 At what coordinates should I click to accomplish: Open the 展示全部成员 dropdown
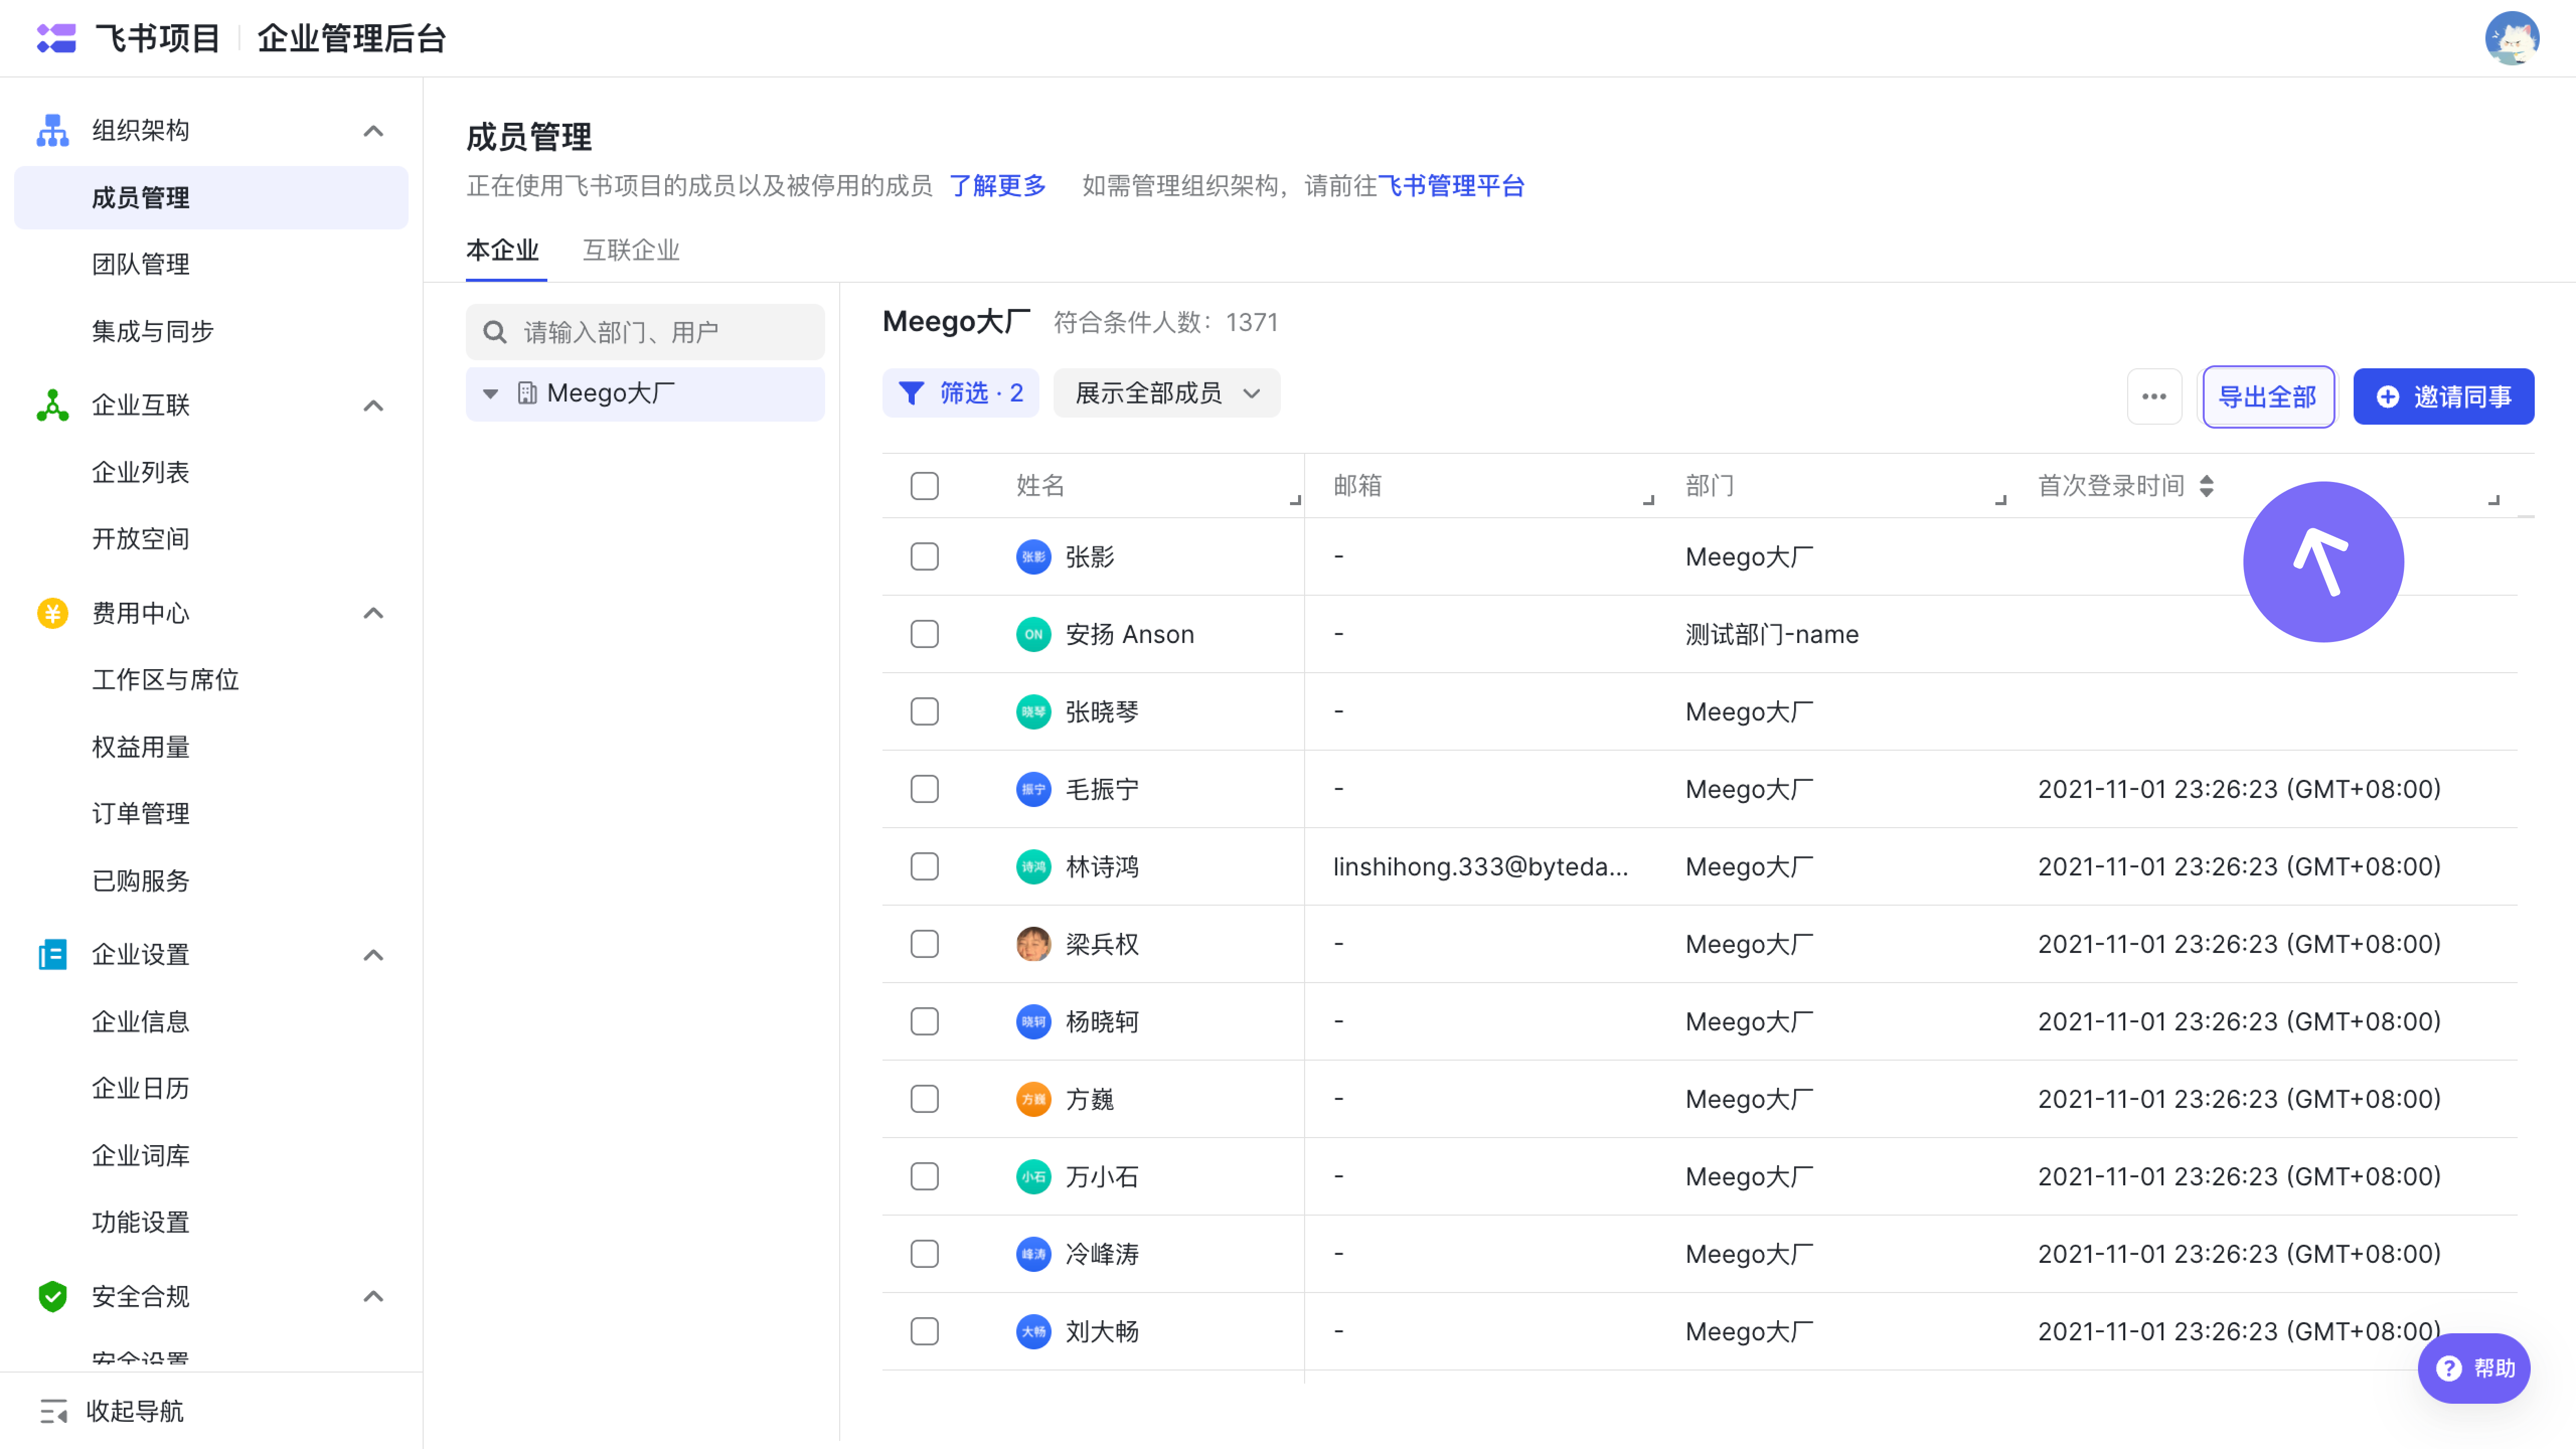[x=1166, y=393]
